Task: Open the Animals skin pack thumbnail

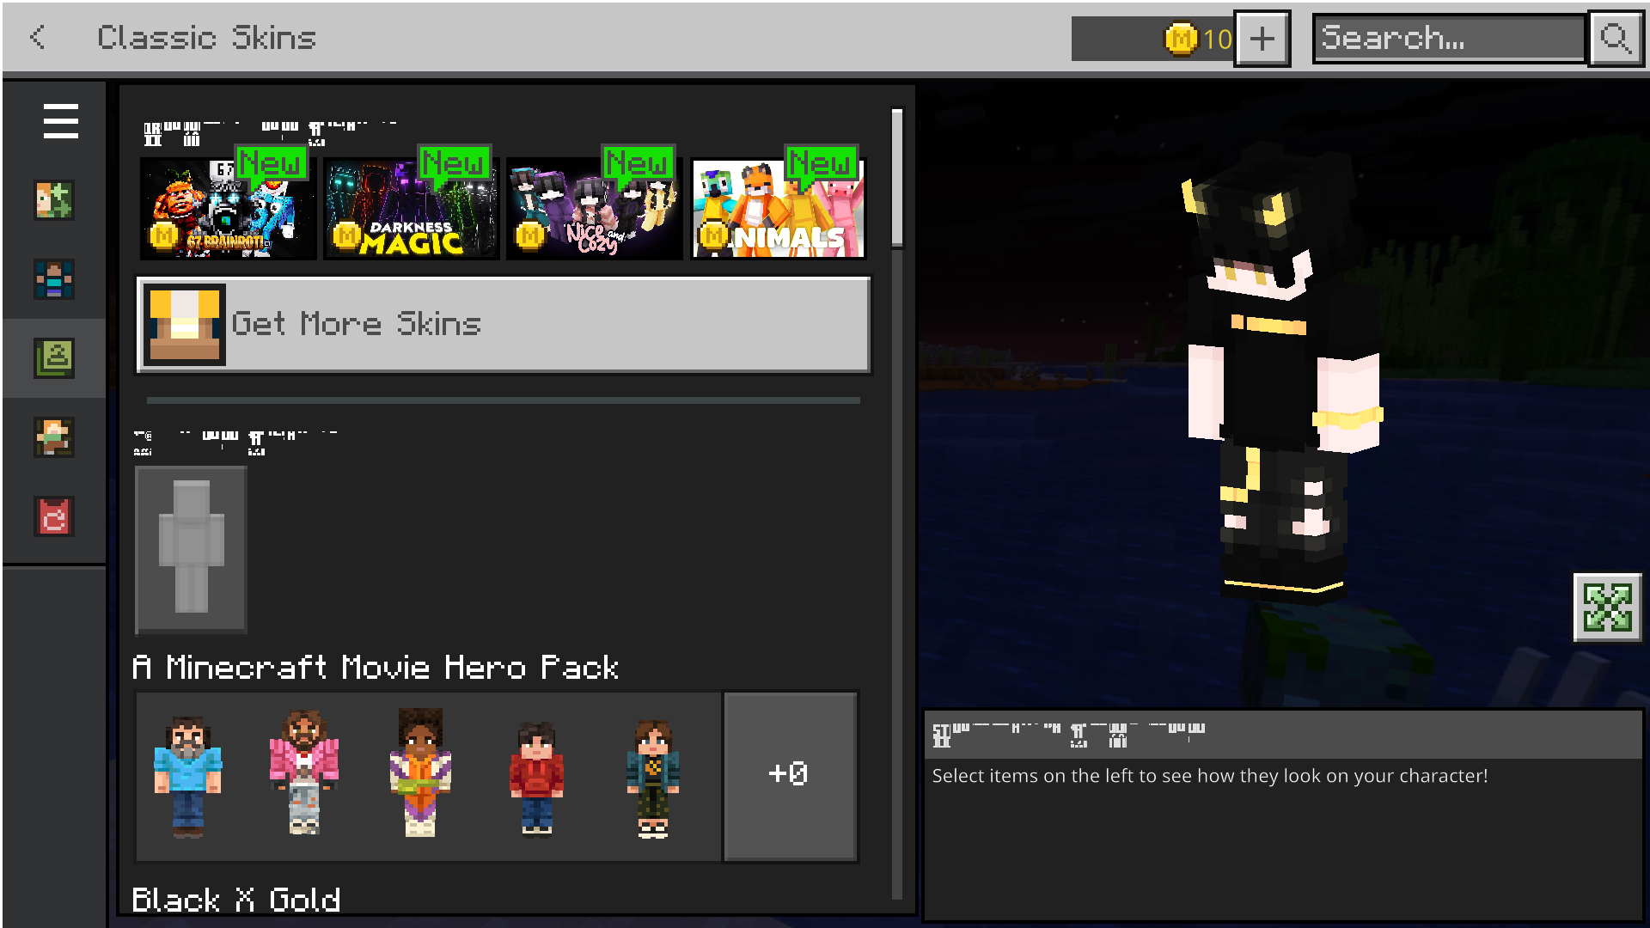Action: (779, 208)
